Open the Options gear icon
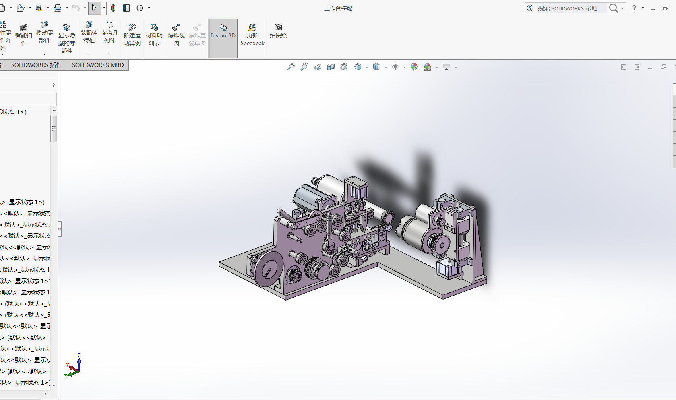Viewport: 676px width, 400px height. (140, 8)
